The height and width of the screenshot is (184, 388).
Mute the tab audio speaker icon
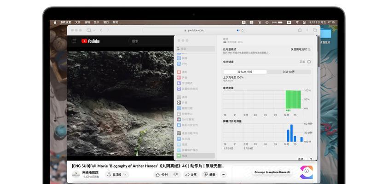coord(238,30)
